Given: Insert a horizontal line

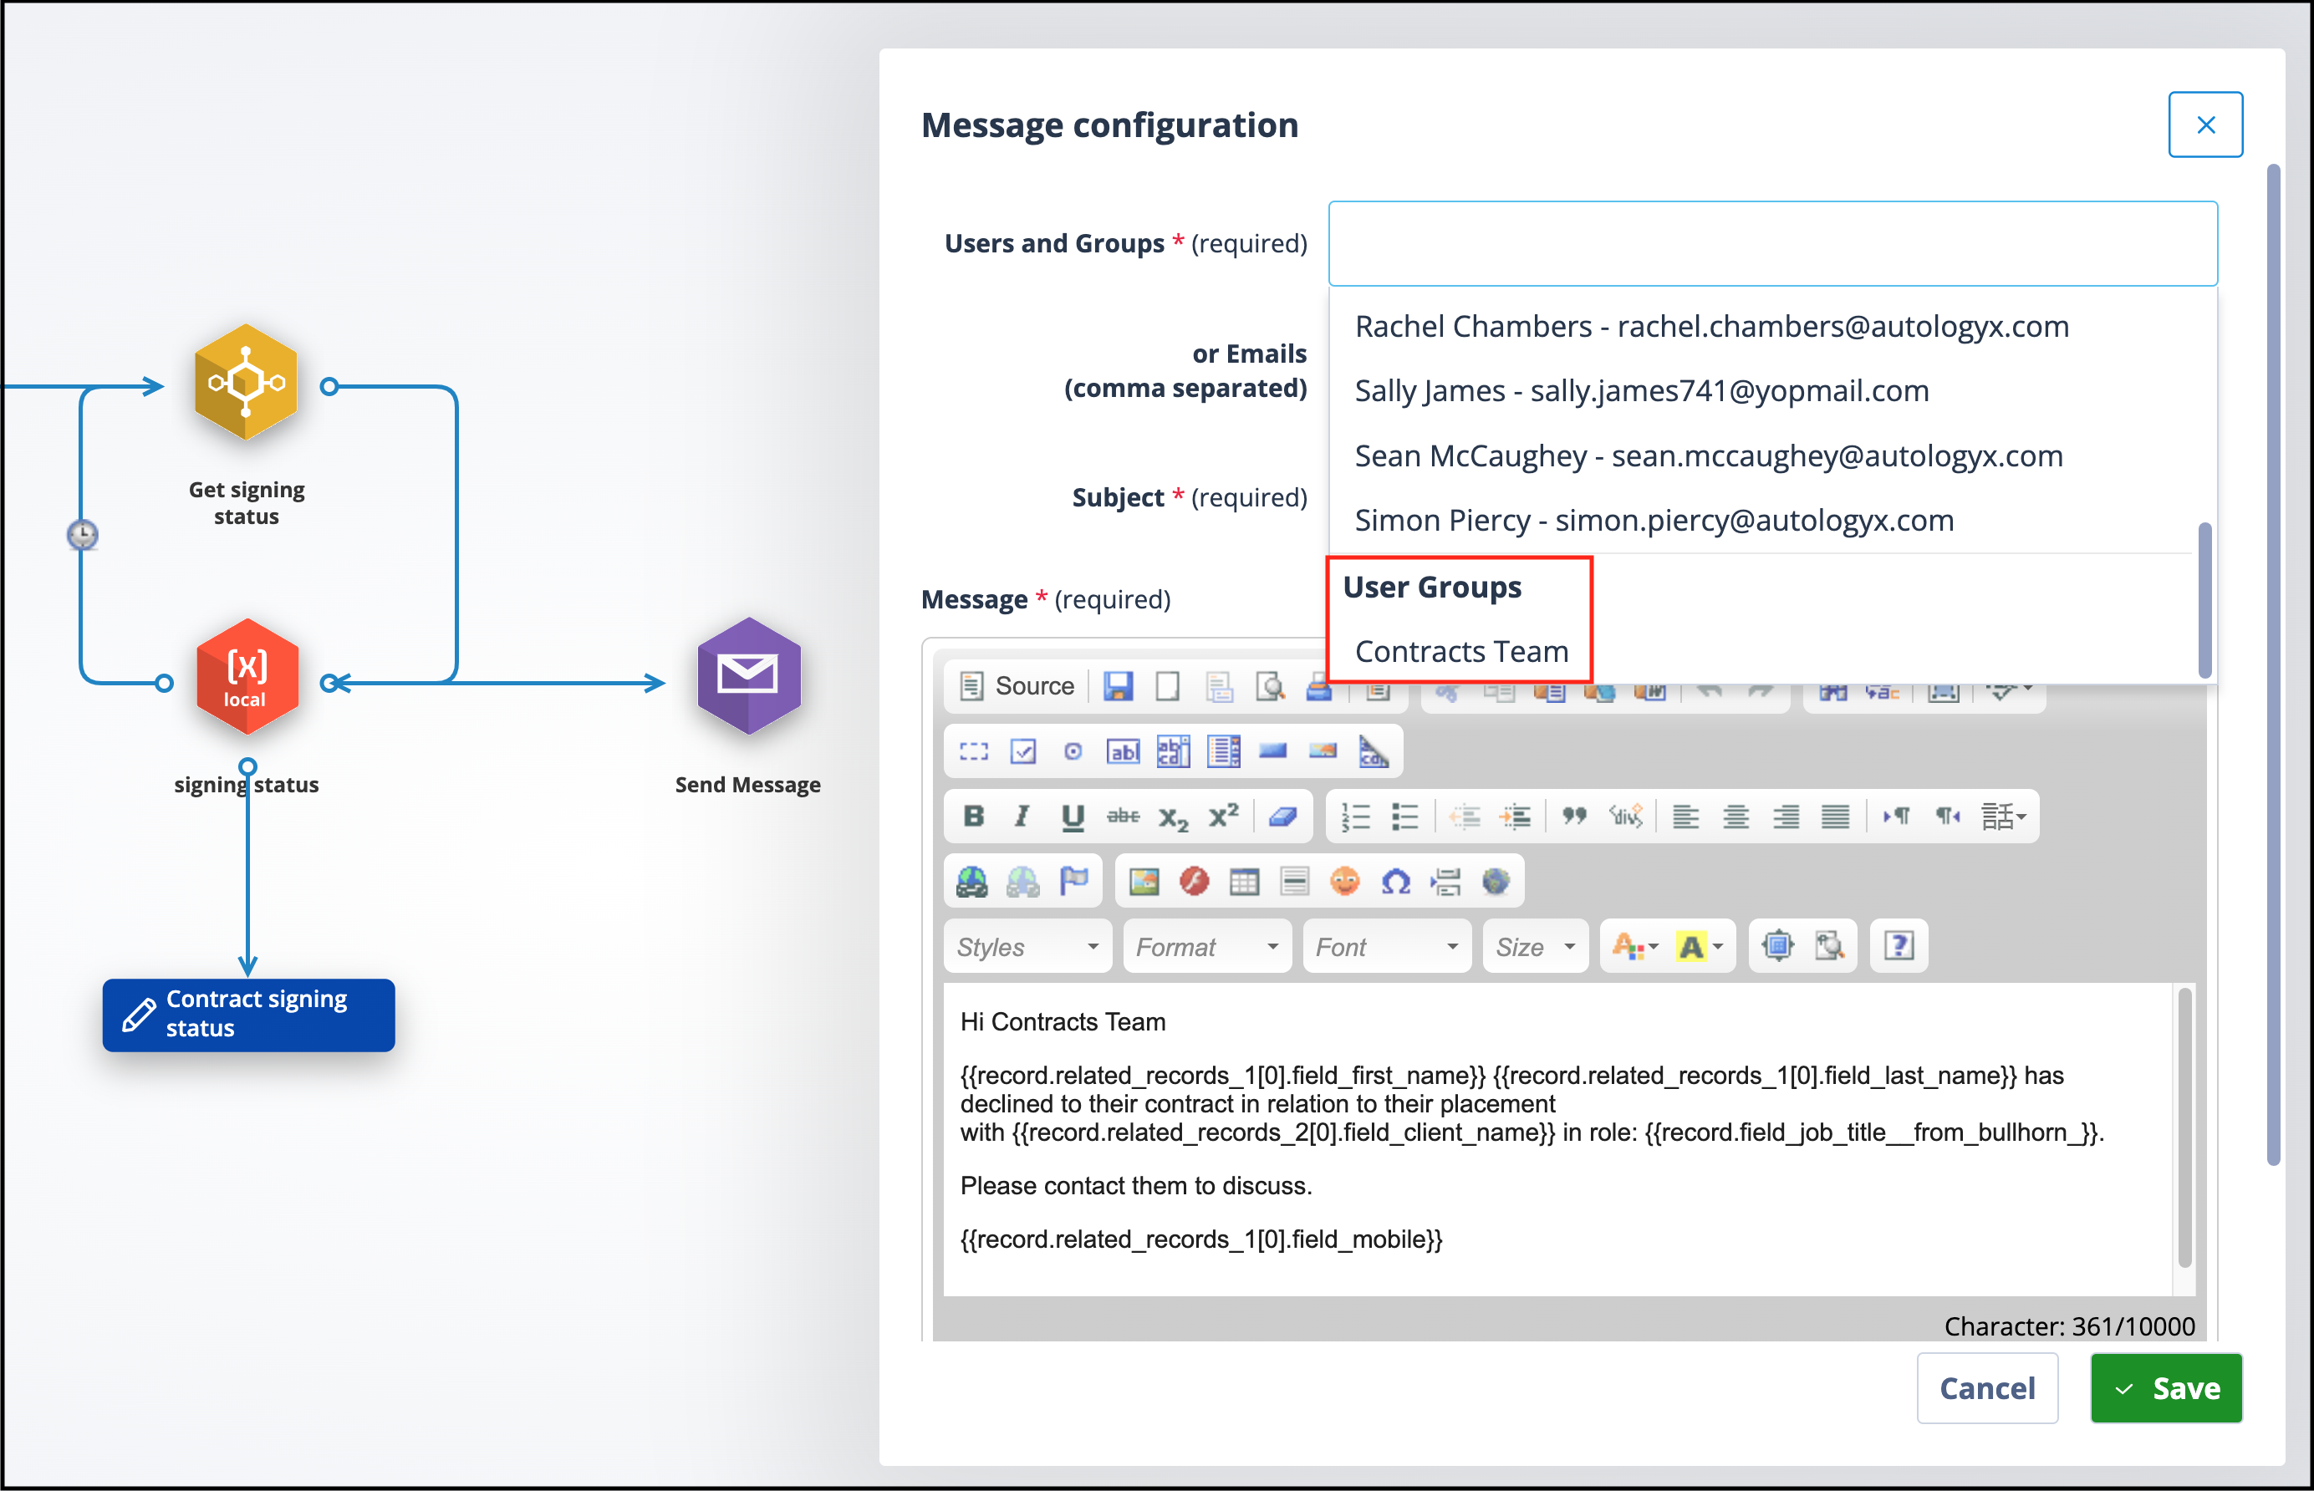Looking at the screenshot, I should click(x=1294, y=881).
